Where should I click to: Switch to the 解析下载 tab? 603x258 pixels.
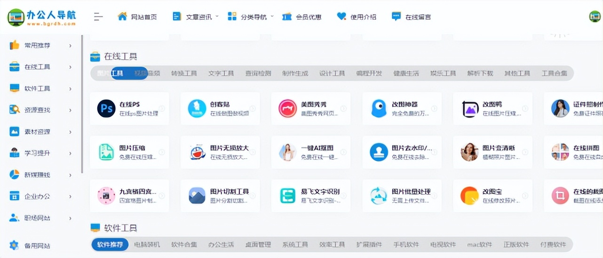[480, 73]
